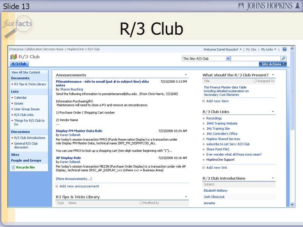Viewport: 303px width, 227px height.
Task: Click the search magnifier go button
Action: point(283,59)
